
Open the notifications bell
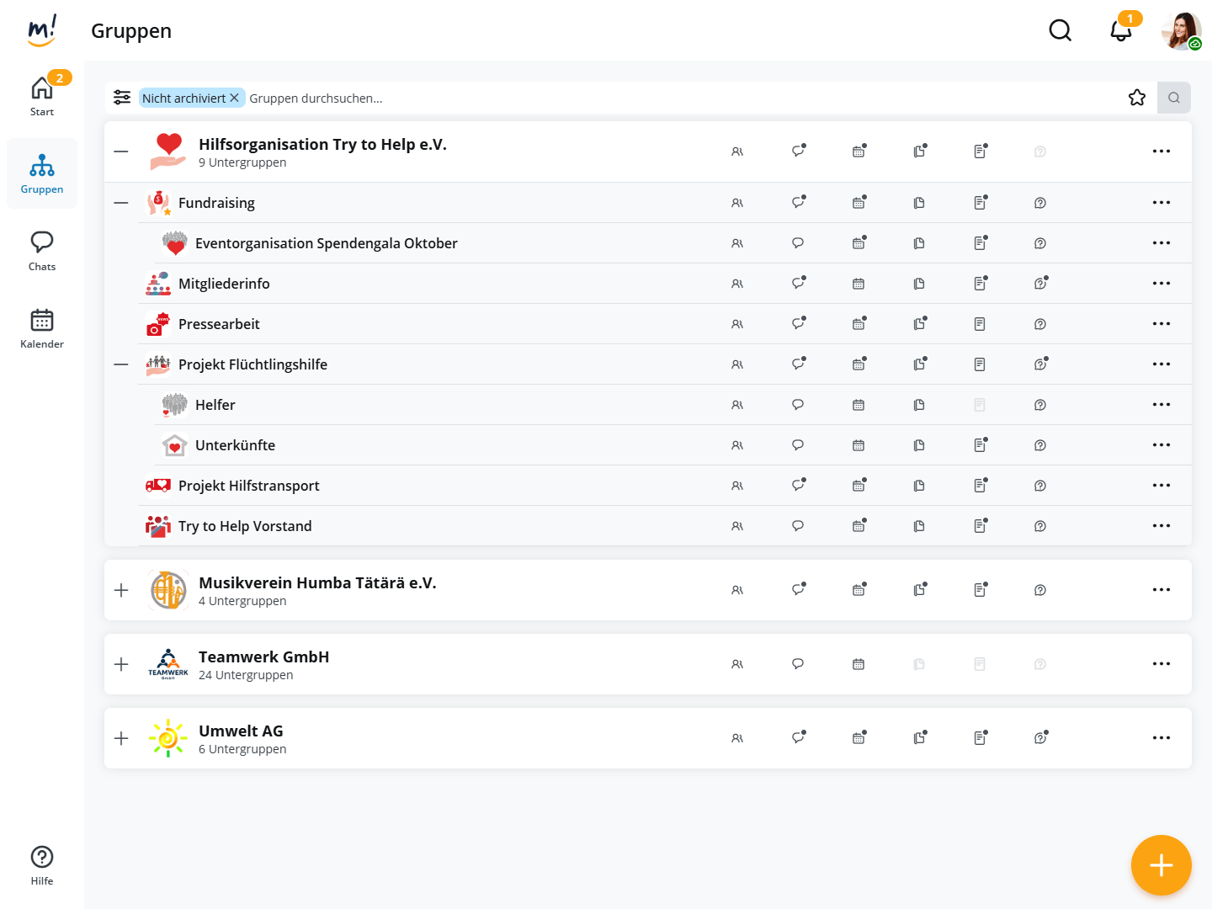point(1120,31)
